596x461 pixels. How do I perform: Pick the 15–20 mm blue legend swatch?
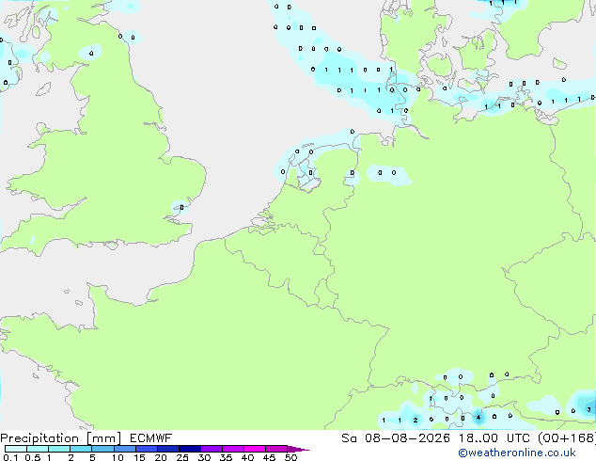[x=146, y=449]
